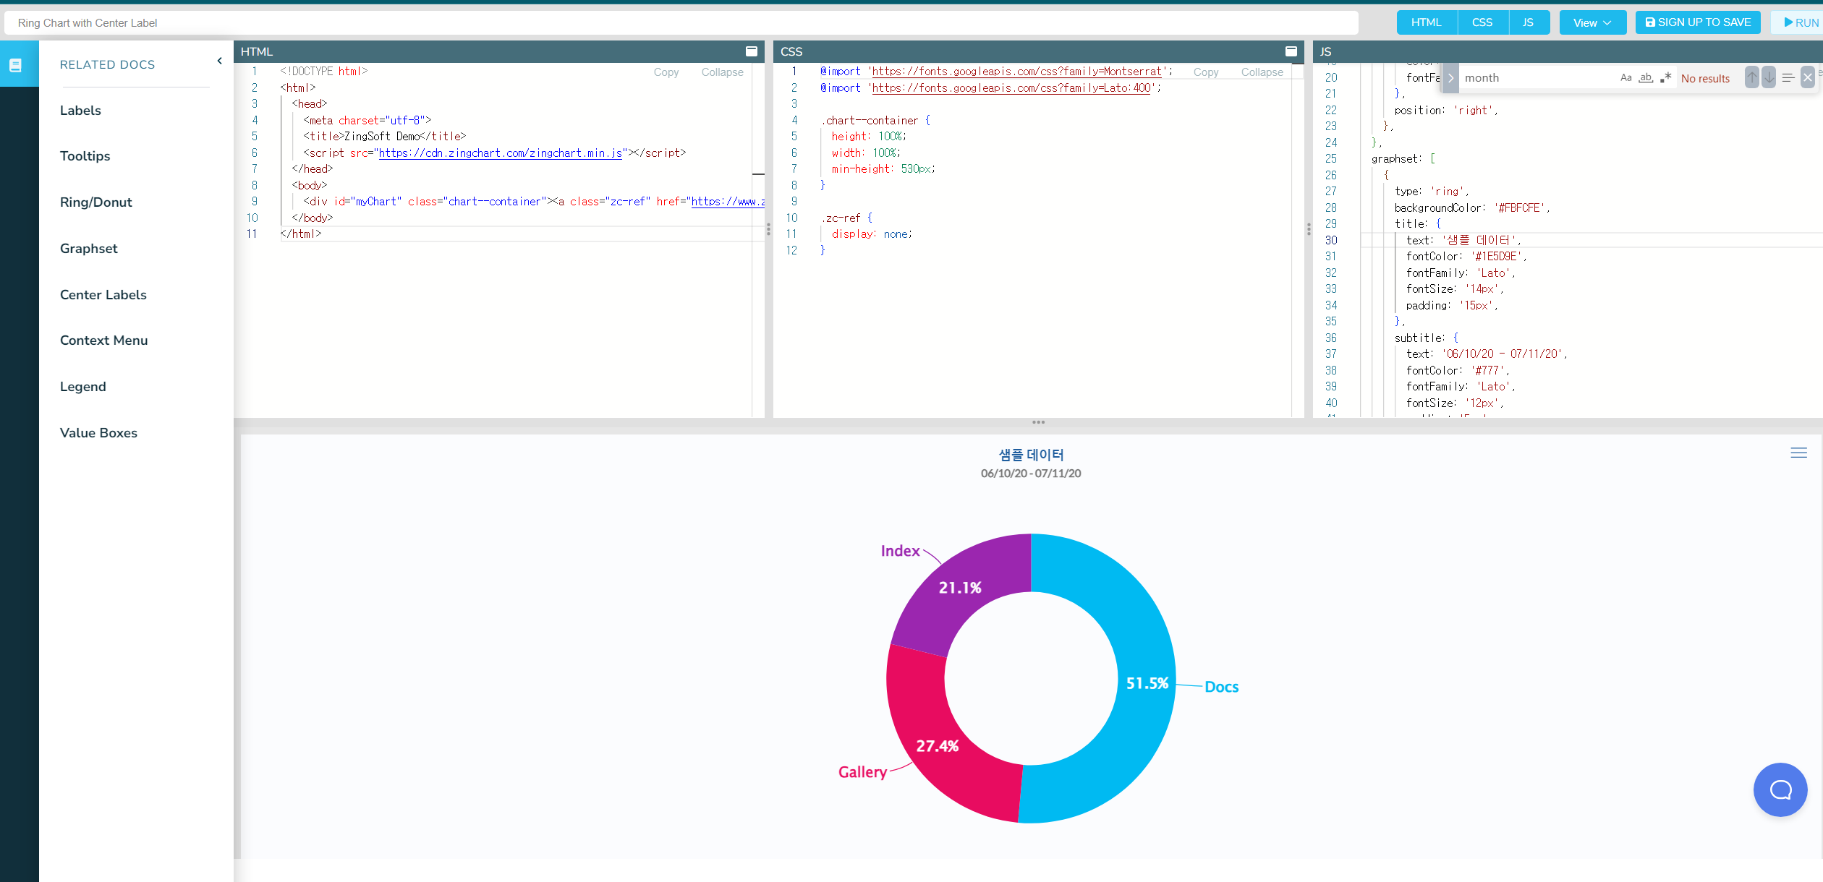Switch to the HTML tab button
Image resolution: width=1823 pixels, height=882 pixels.
point(1426,22)
